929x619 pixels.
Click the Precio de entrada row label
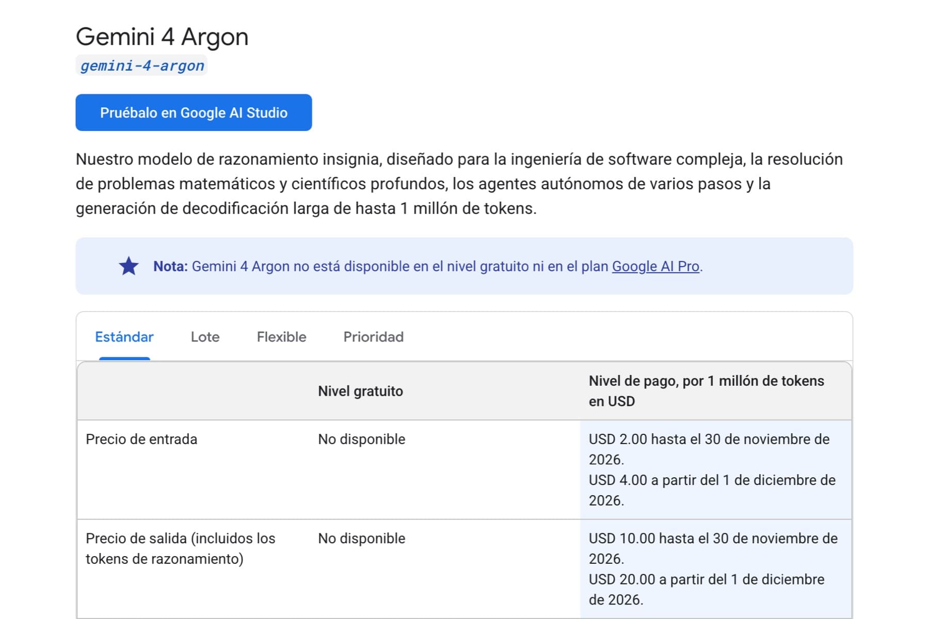pos(141,439)
